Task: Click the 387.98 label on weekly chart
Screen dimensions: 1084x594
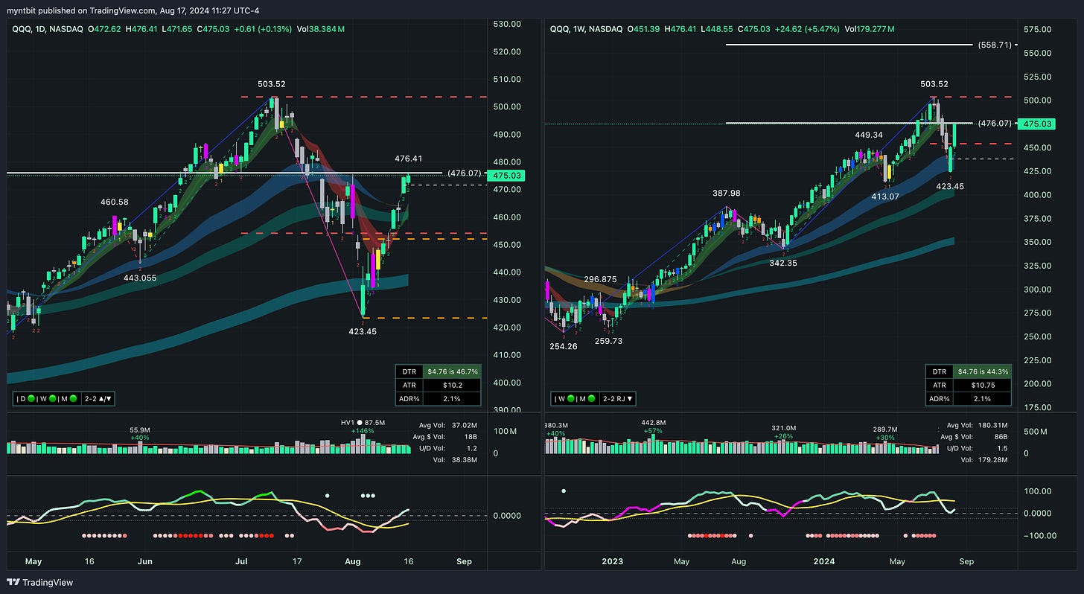Action: coord(727,193)
